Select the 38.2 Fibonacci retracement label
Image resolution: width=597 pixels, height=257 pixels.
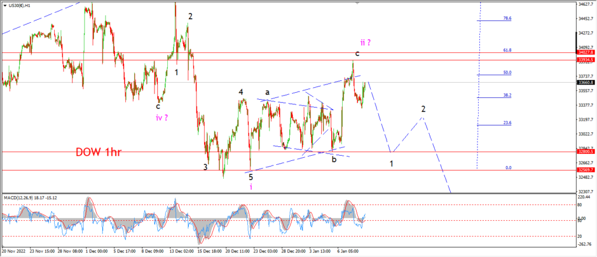click(507, 96)
